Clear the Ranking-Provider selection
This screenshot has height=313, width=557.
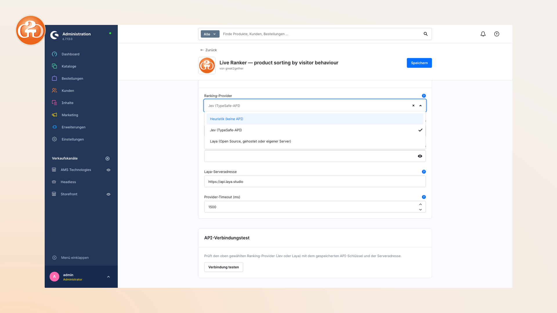[413, 106]
